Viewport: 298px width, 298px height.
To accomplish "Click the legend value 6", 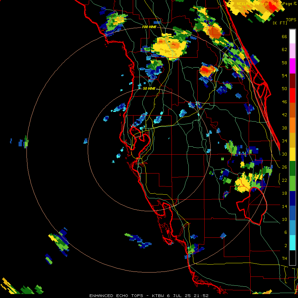I will click(x=285, y=232).
